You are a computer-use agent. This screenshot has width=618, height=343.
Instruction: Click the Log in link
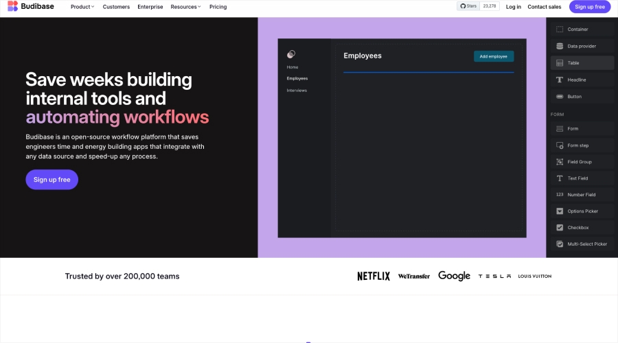tap(513, 7)
